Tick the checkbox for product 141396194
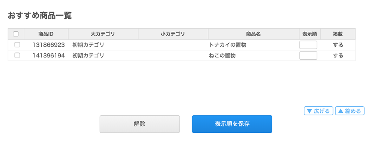The image size is (375, 141). pos(17,56)
